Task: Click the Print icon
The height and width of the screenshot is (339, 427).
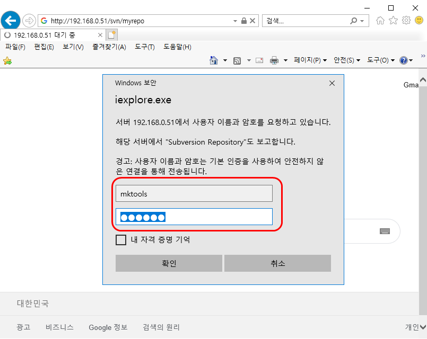Action: click(x=274, y=60)
